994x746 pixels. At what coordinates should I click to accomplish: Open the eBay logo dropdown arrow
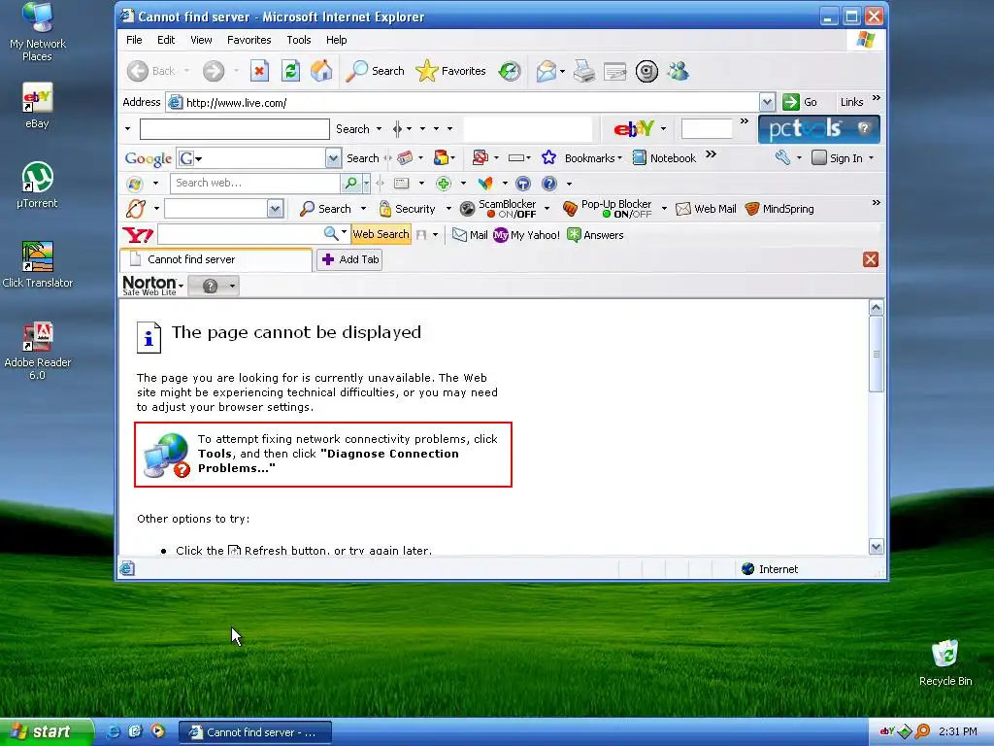pos(663,129)
